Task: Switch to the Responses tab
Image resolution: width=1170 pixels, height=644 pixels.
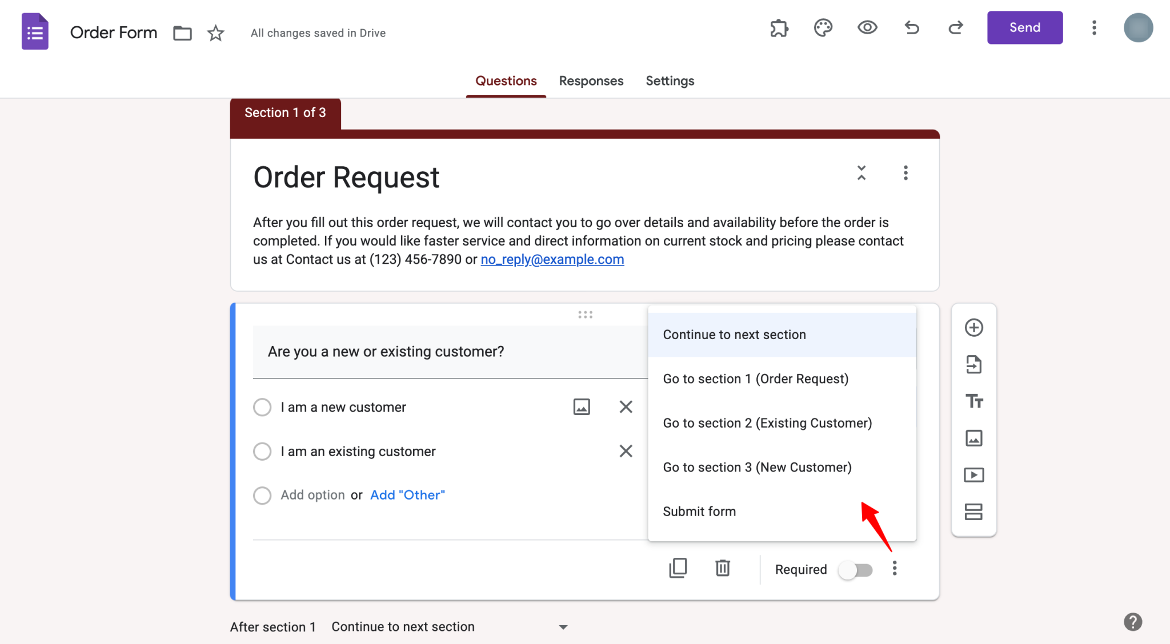Action: pyautogui.click(x=591, y=81)
